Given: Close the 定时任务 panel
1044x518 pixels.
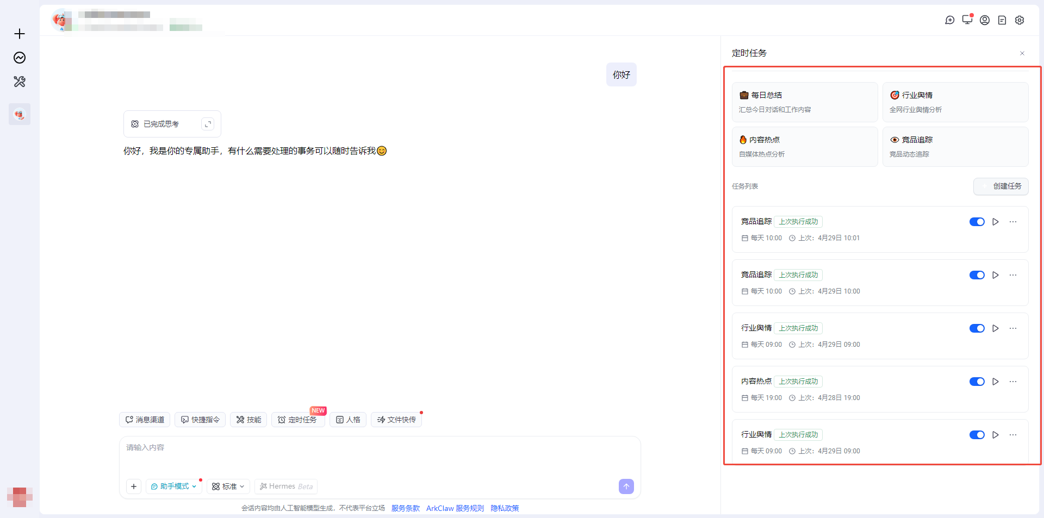Looking at the screenshot, I should [x=1022, y=53].
